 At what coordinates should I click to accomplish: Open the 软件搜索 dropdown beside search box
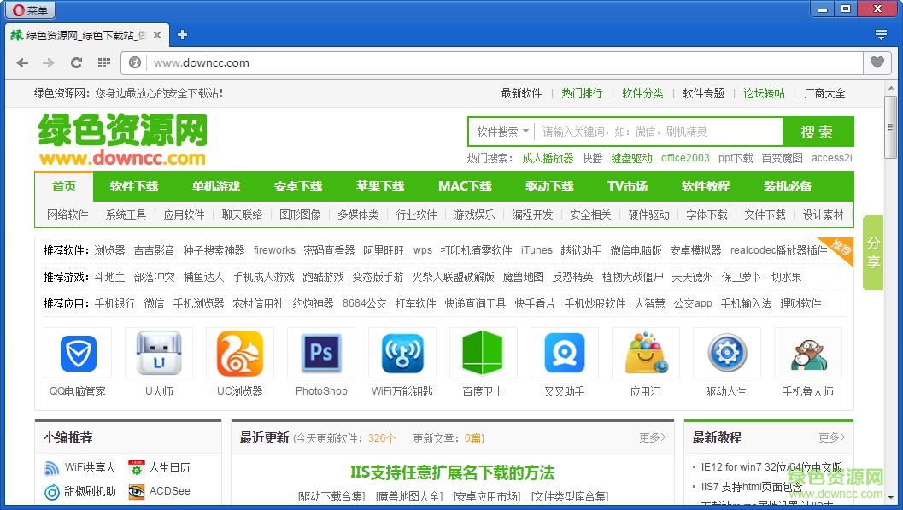pos(500,131)
